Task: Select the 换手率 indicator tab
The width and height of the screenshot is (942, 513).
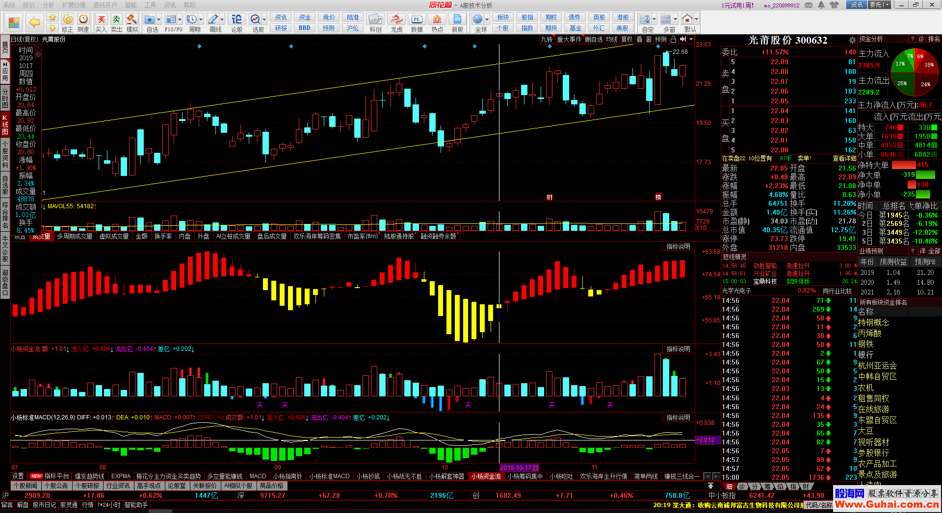Action: (x=163, y=237)
